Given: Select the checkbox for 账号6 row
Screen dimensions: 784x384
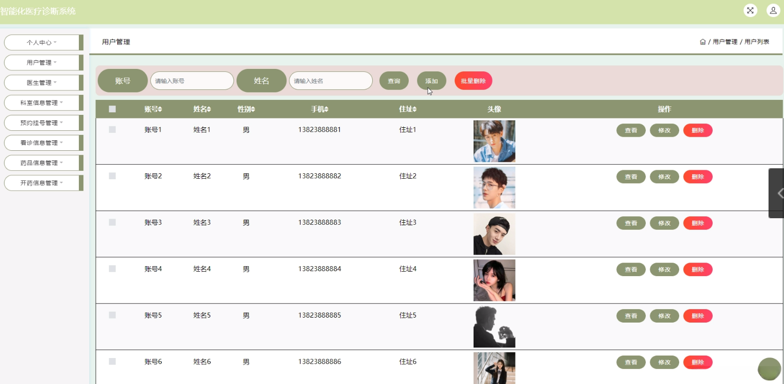Looking at the screenshot, I should click(x=112, y=362).
